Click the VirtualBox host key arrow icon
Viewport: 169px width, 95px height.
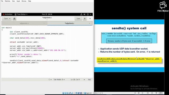pos(85,93)
